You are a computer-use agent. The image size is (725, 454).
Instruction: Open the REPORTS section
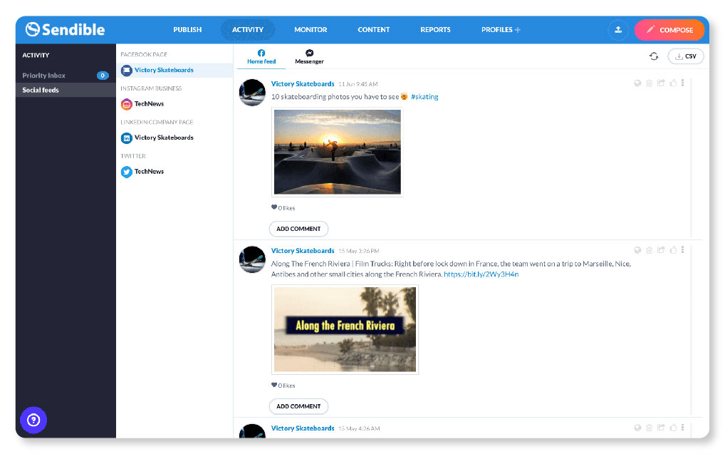(x=436, y=30)
